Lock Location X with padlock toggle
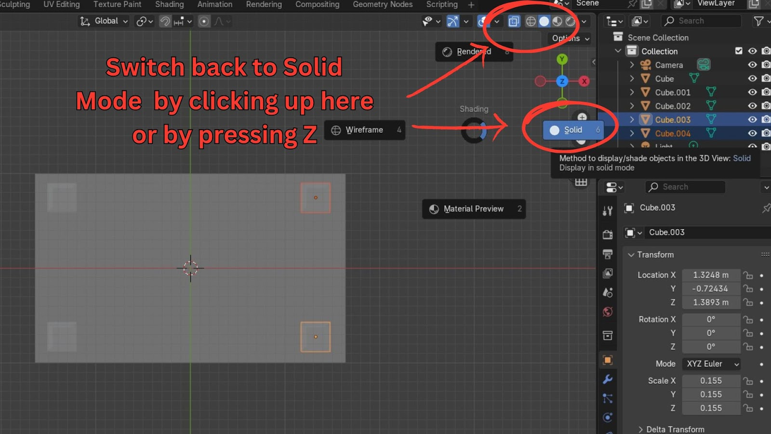The height and width of the screenshot is (434, 771). (x=748, y=275)
